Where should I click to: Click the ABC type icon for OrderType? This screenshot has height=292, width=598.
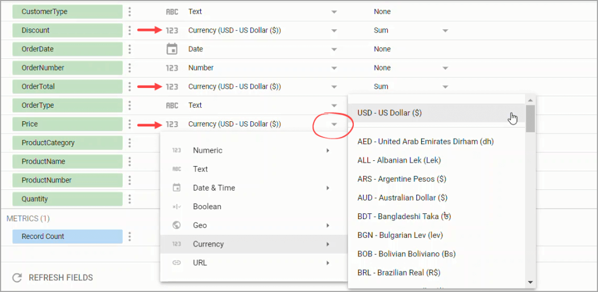172,105
